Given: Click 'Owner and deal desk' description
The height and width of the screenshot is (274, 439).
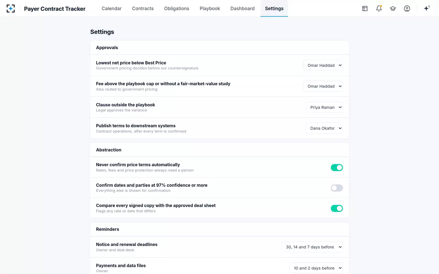Looking at the screenshot, I should coord(115,250).
